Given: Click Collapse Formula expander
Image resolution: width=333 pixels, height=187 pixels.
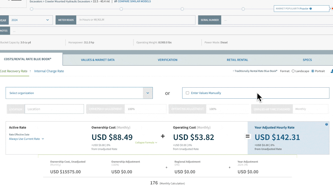Looking at the screenshot, I should [x=146, y=142].
